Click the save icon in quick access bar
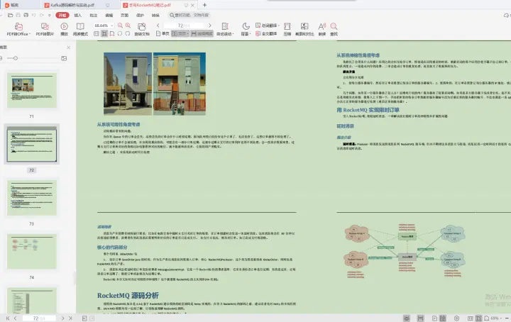Screen dimensions: 511x322 click(x=18, y=15)
